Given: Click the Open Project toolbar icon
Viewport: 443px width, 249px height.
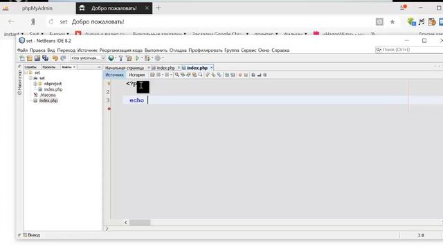Looking at the screenshot, I should 37,58.
